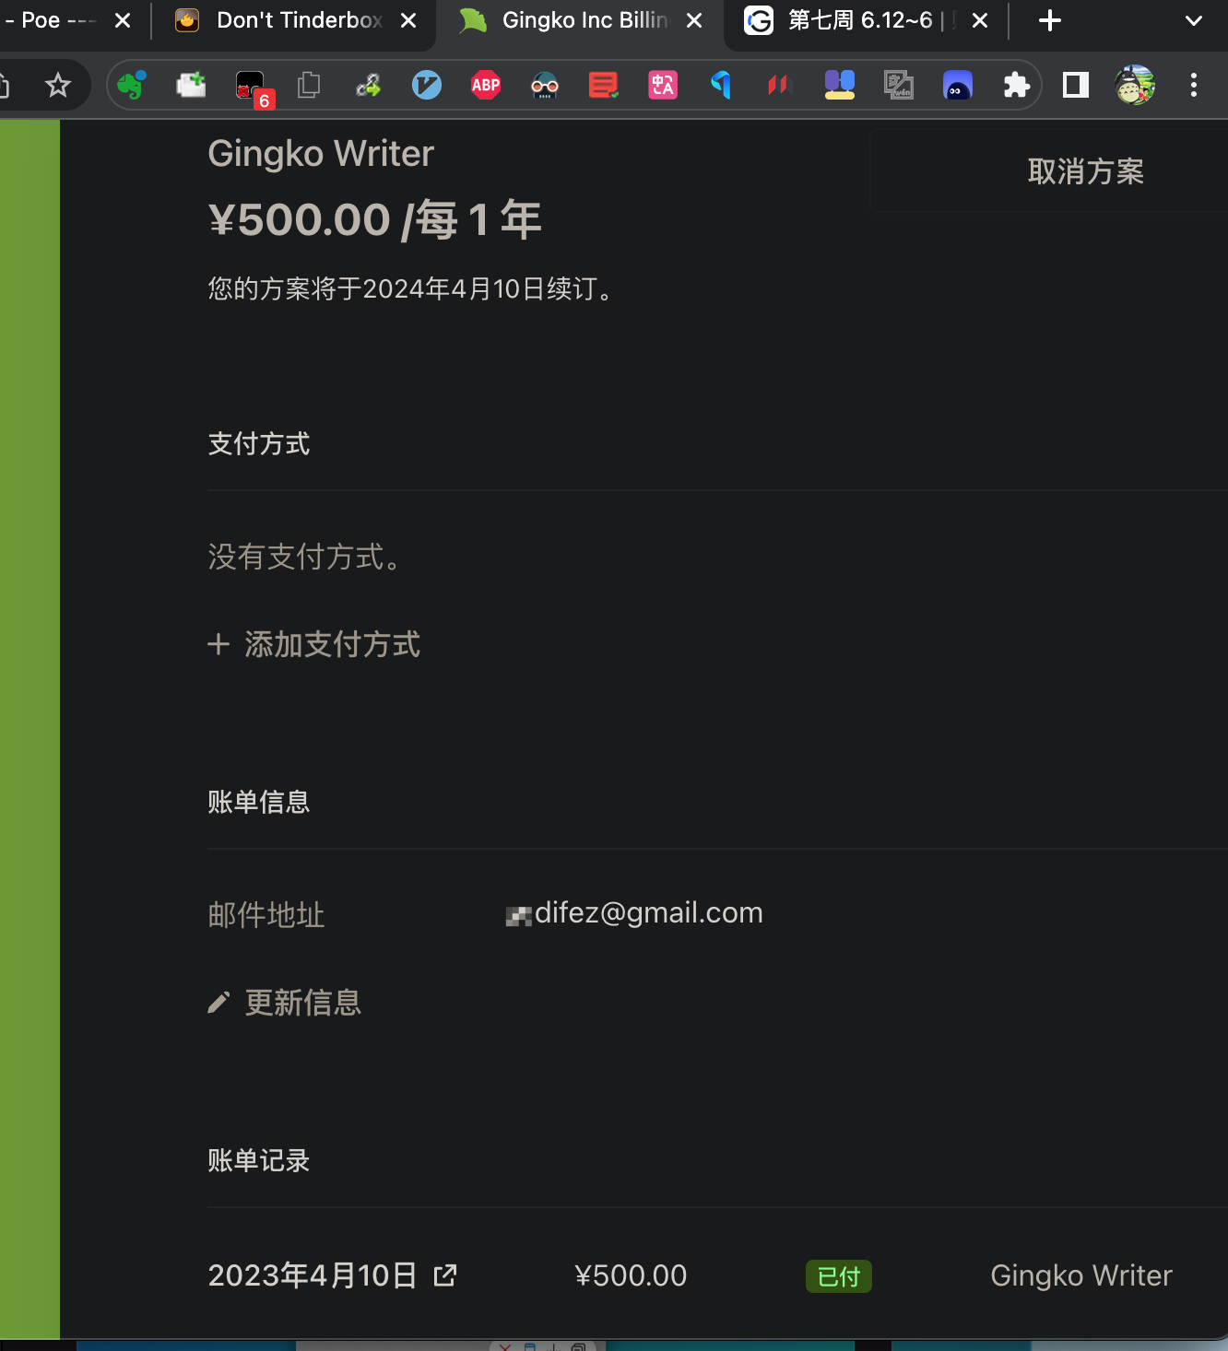The image size is (1228, 1351).
Task: Click the purple-people extension icon
Action: [x=840, y=86]
